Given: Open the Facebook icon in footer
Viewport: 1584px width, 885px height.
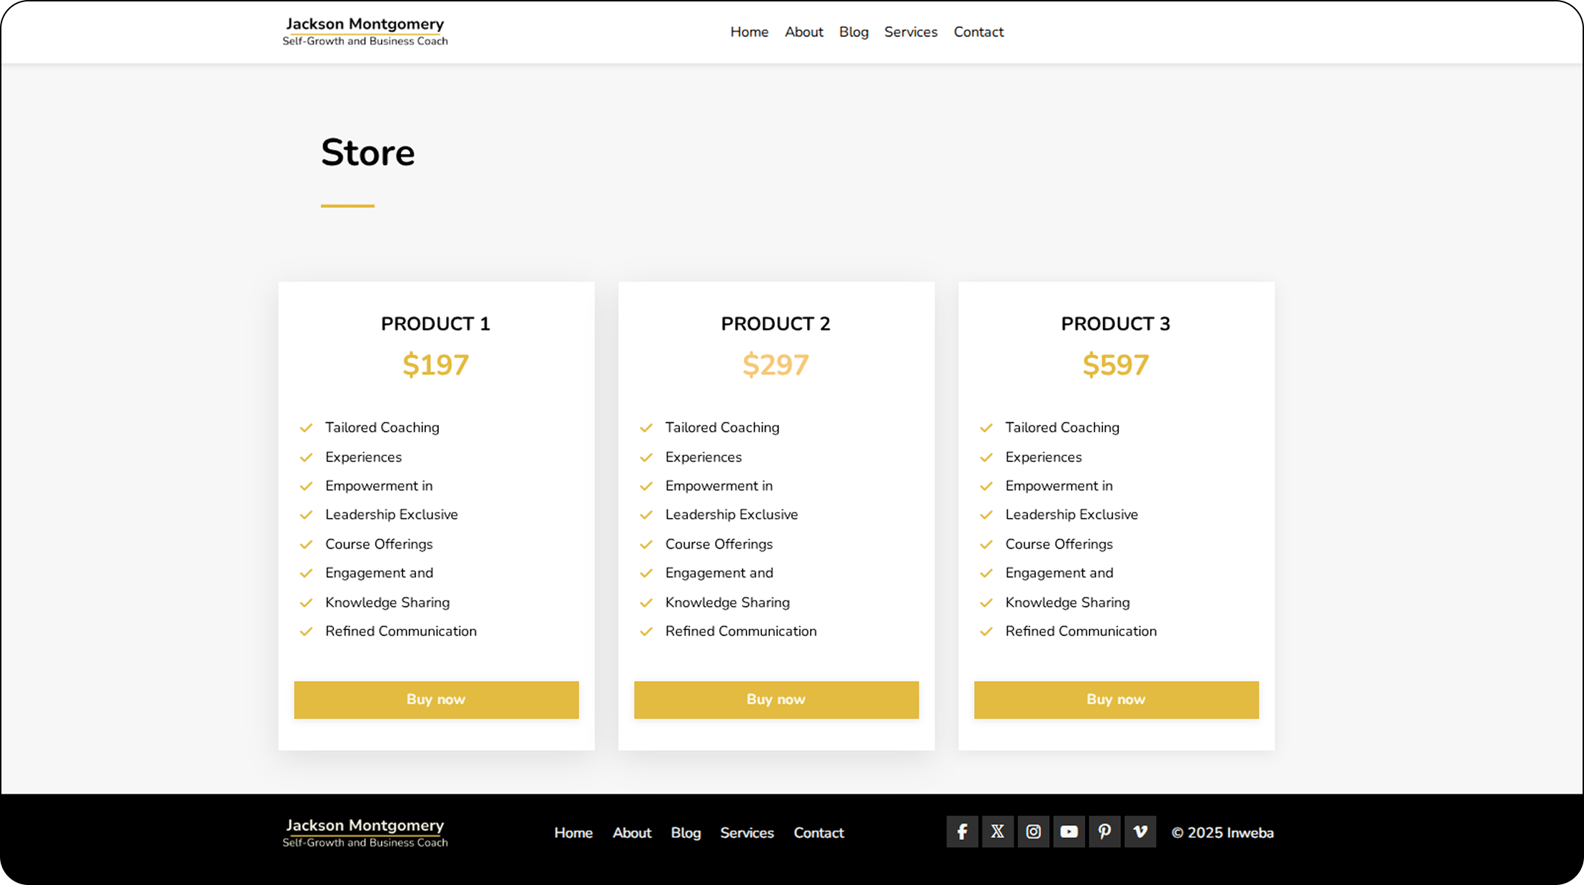Looking at the screenshot, I should pyautogui.click(x=962, y=831).
